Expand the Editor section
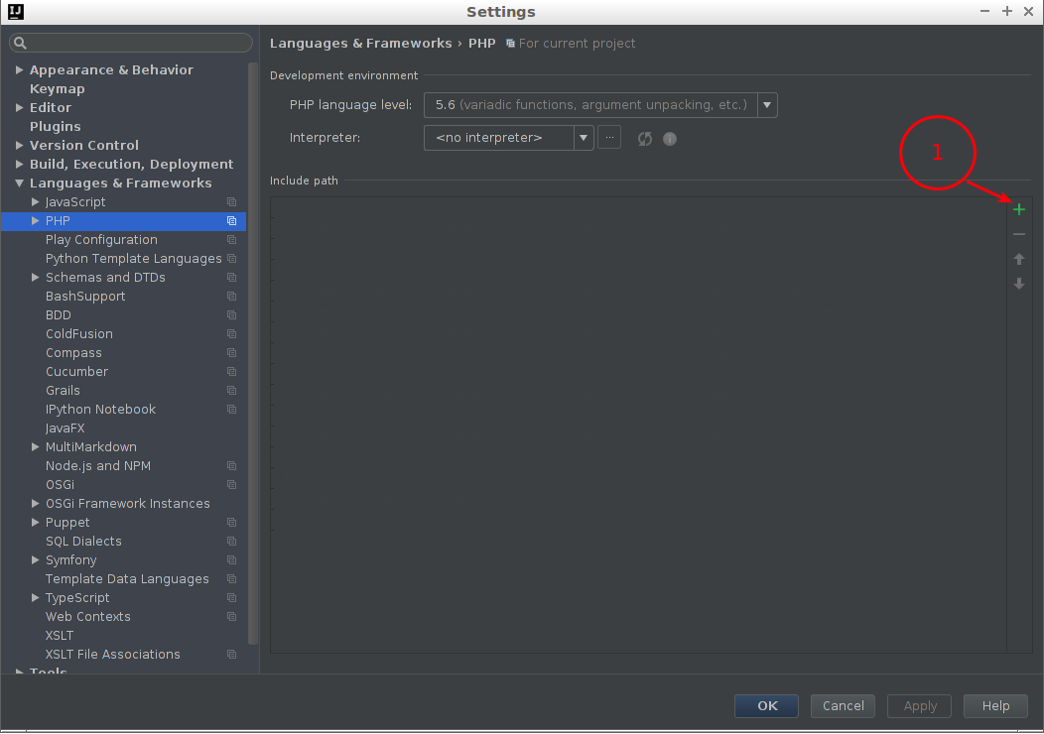 click(19, 107)
